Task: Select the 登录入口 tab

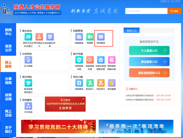Action: (x=131, y=30)
